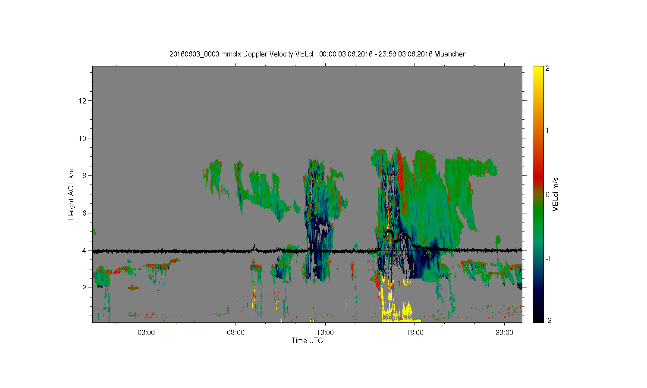
Task: Click the 'Time UTC' x-axis label
Action: pos(307,341)
